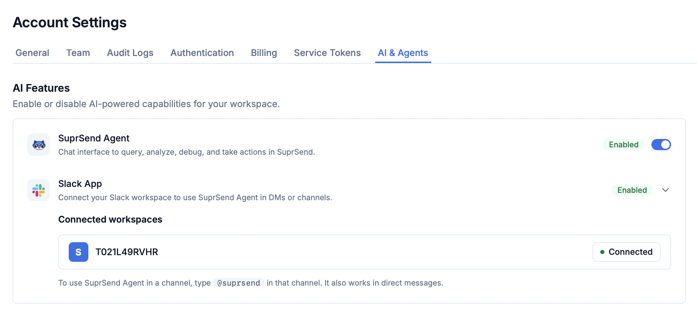697x322 pixels.
Task: Click the Account Settings page title
Action: (x=70, y=22)
